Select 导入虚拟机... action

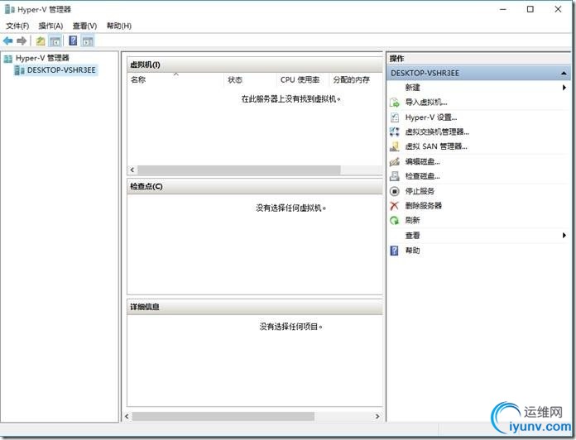point(426,103)
